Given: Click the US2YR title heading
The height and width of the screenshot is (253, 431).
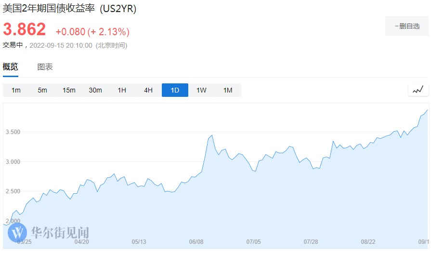Looking at the screenshot, I should [x=70, y=9].
